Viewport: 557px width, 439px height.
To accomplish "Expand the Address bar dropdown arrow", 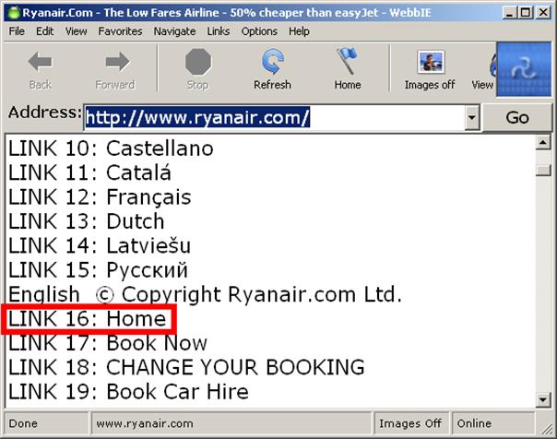I will click(x=472, y=118).
